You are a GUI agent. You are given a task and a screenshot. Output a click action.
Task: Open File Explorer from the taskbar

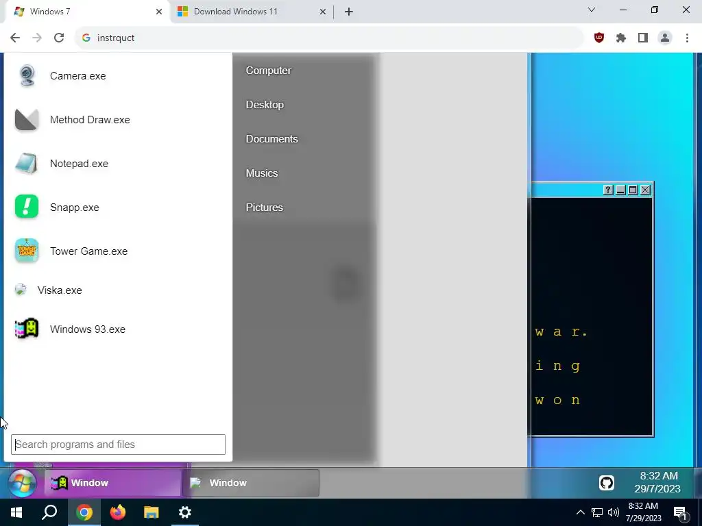(152, 512)
